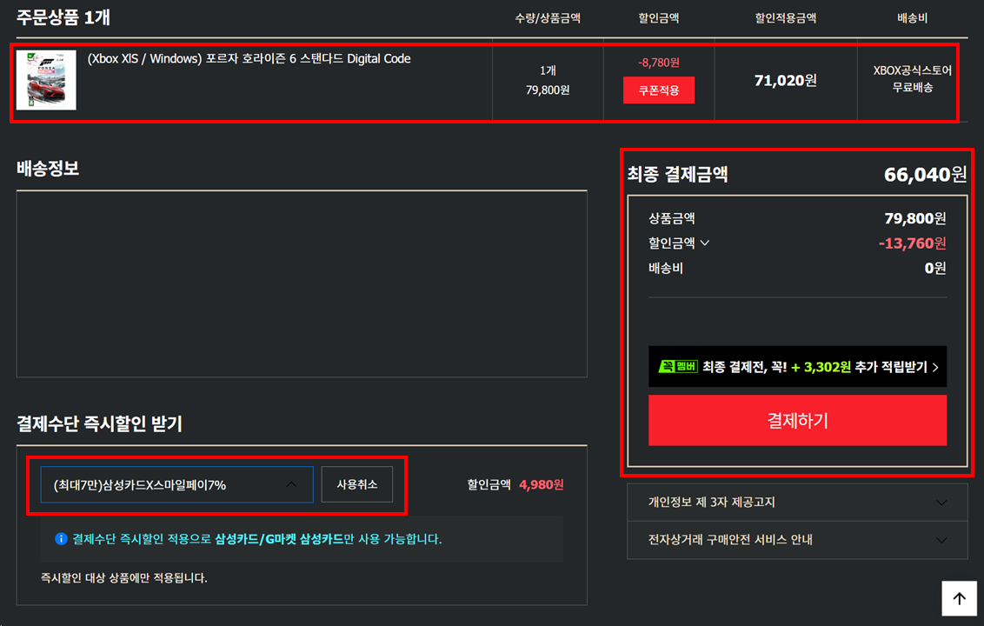Click the 주문상품 1개 heading

click(63, 17)
